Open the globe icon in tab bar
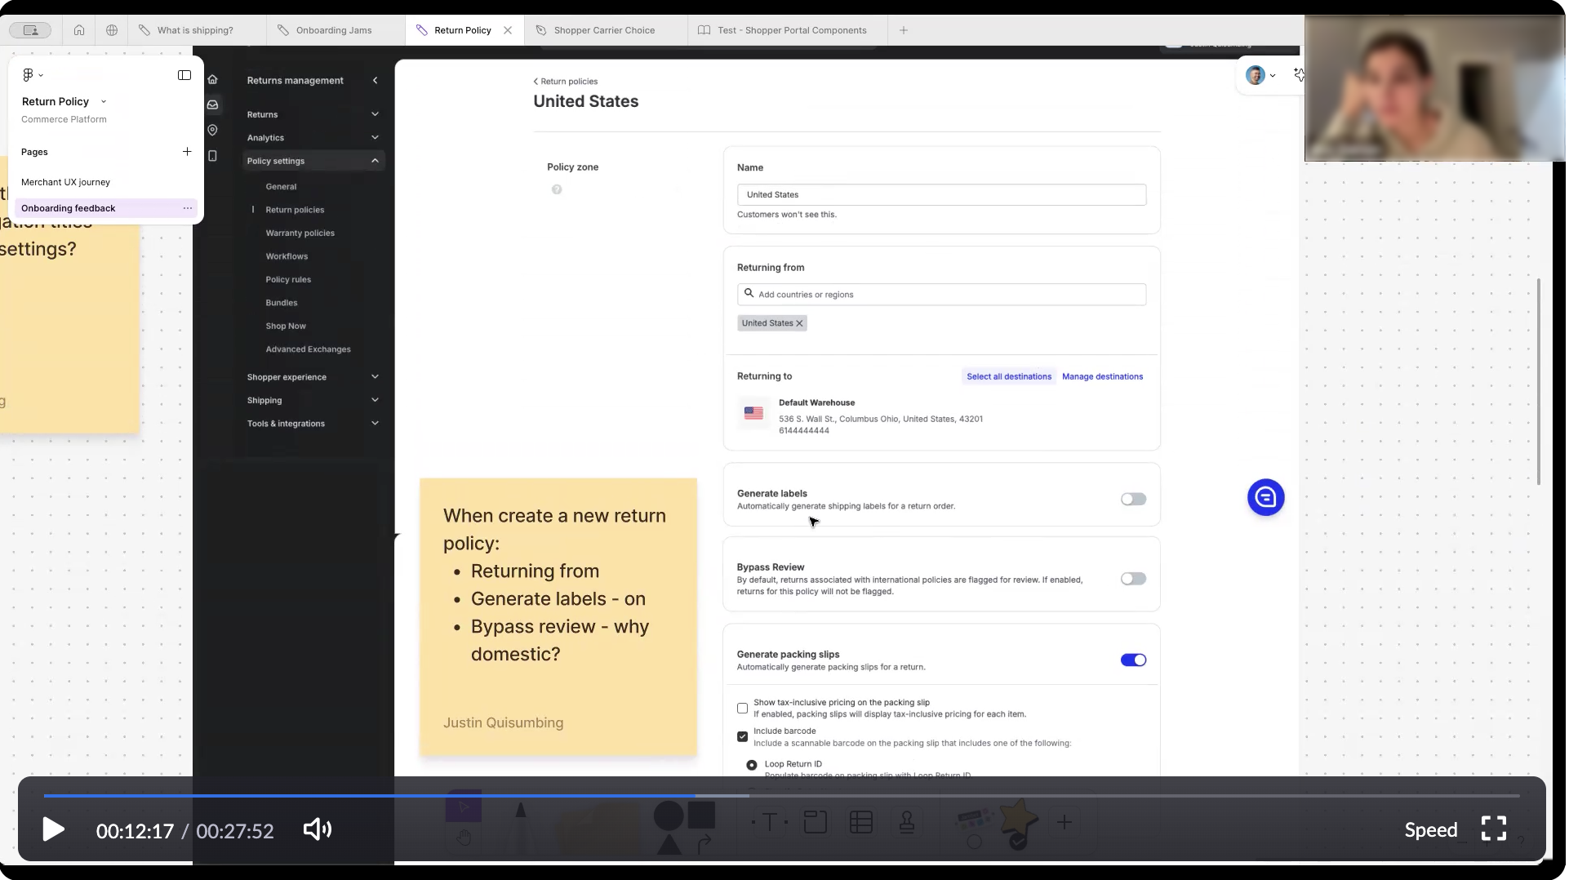This screenshot has height=880, width=1569. click(112, 30)
